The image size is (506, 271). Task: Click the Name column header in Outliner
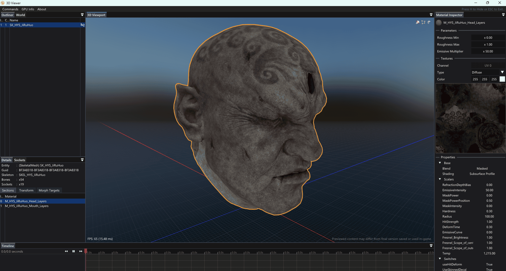point(14,20)
